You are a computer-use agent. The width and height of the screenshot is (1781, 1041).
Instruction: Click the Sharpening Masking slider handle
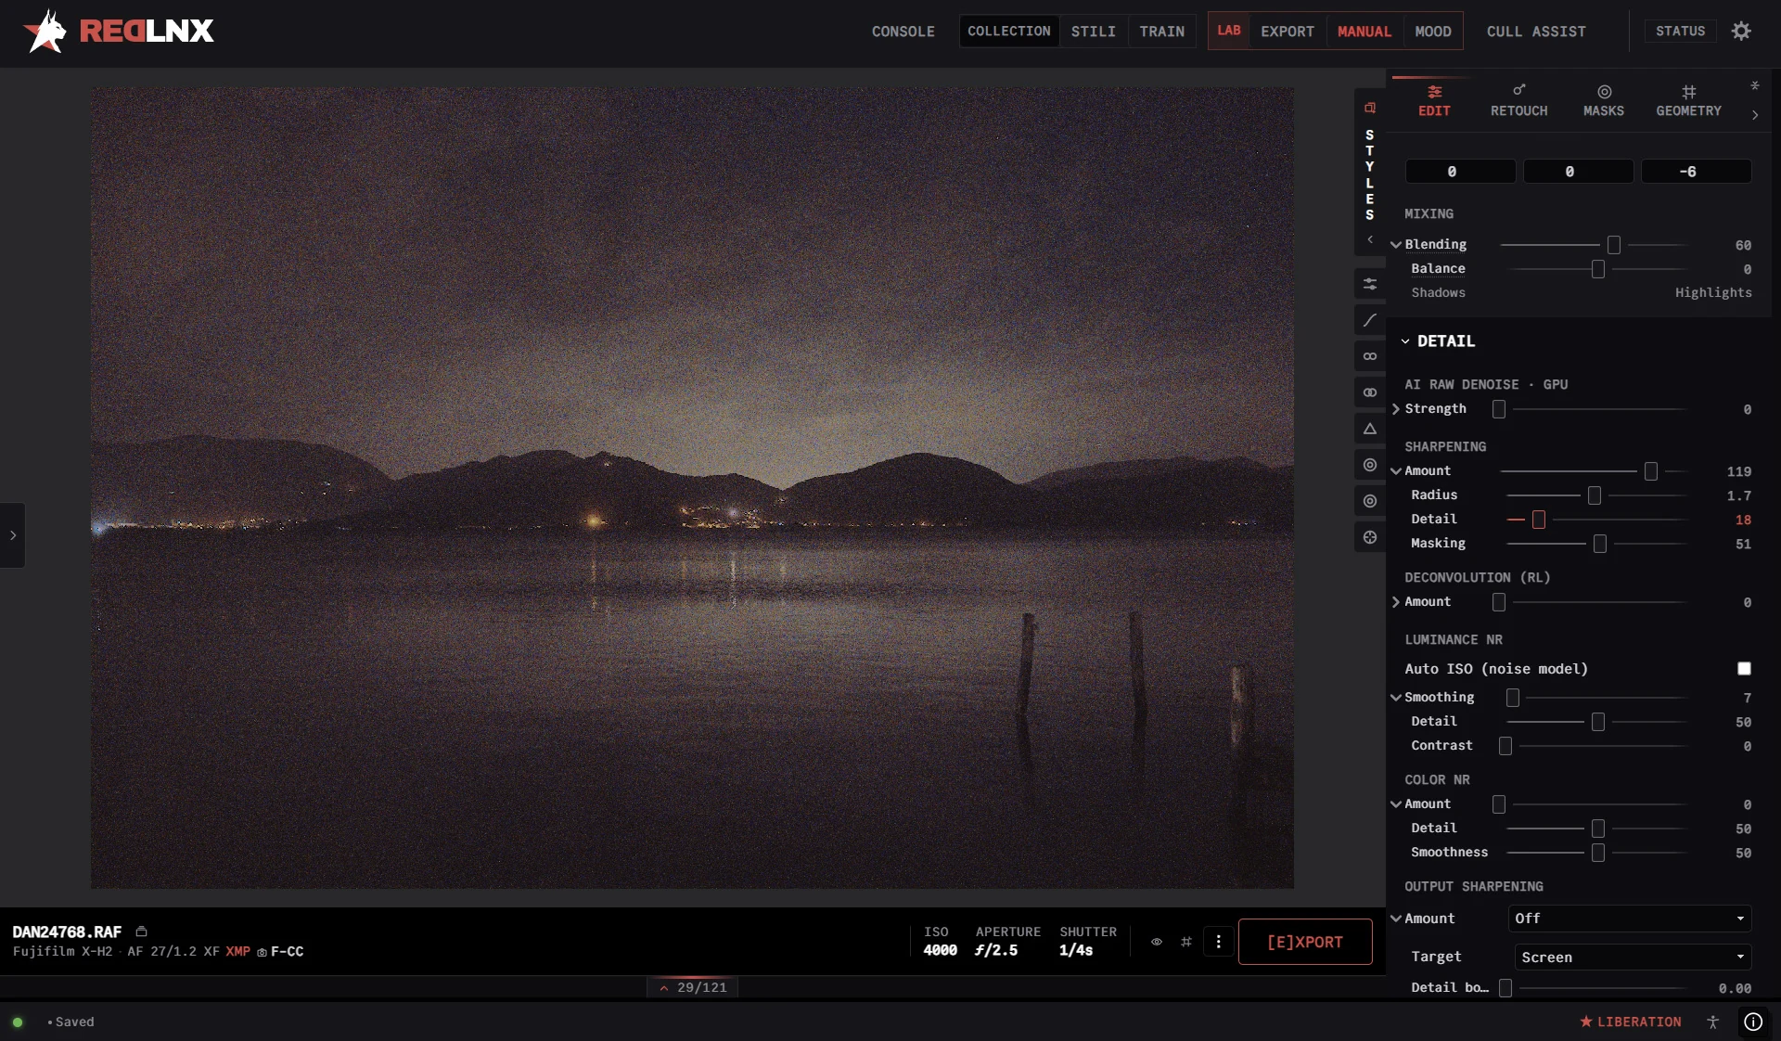click(1599, 544)
